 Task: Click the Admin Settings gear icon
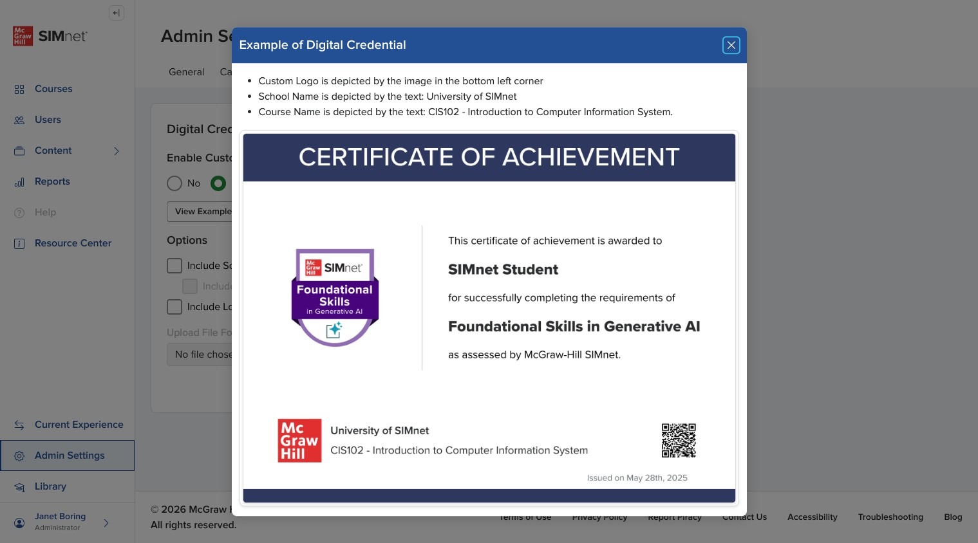click(19, 456)
